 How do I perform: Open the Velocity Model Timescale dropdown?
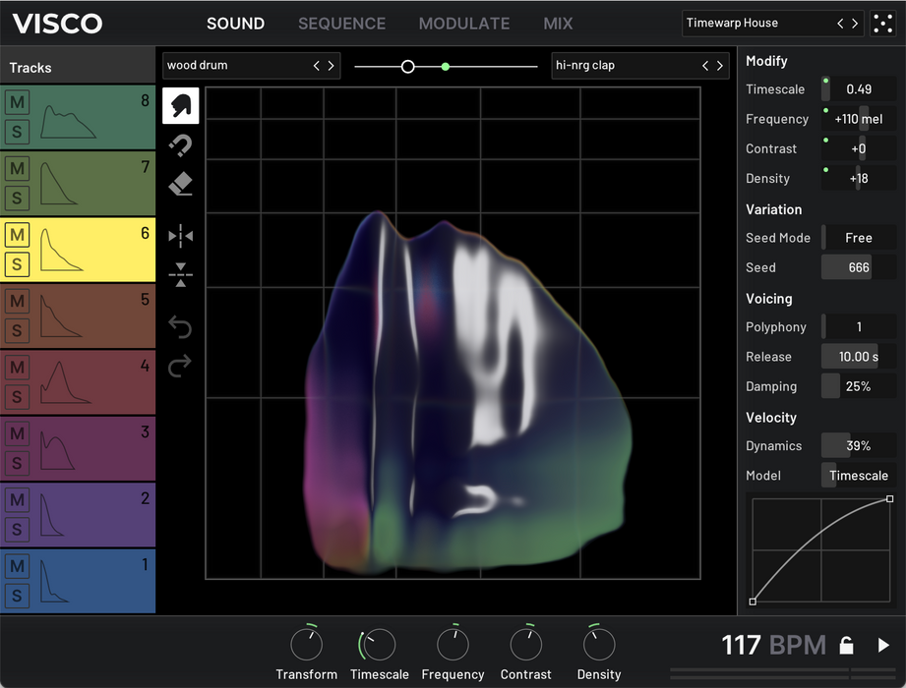coord(858,476)
